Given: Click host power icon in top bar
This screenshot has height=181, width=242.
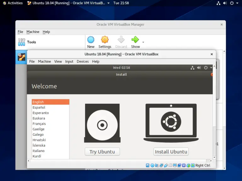Looking at the screenshot, I should coord(232,3).
